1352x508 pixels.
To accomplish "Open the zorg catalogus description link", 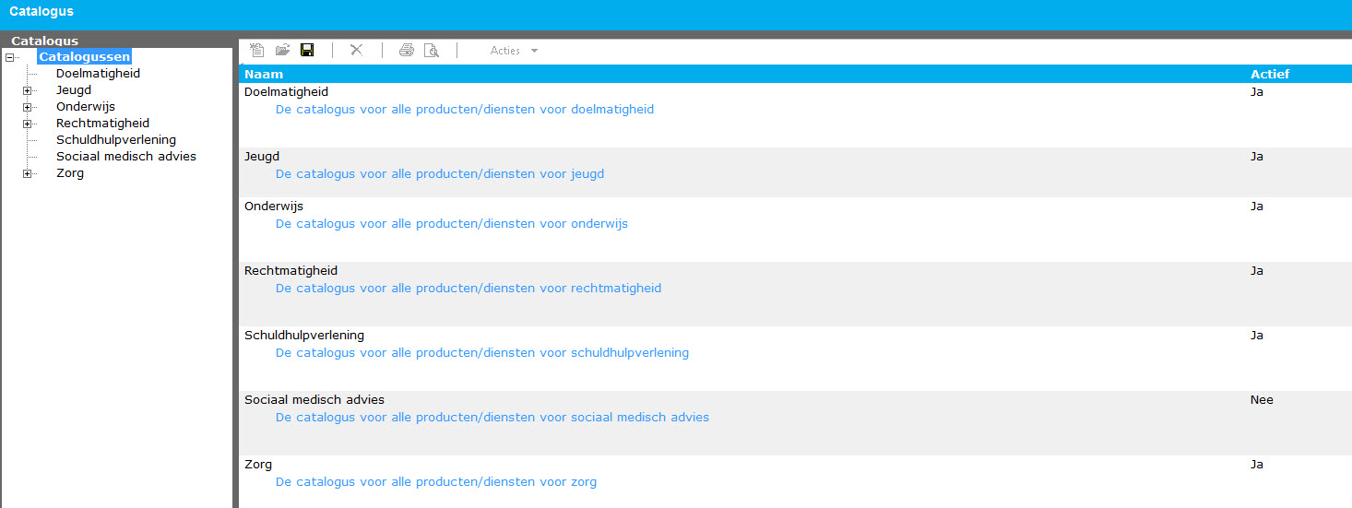I will [x=436, y=481].
